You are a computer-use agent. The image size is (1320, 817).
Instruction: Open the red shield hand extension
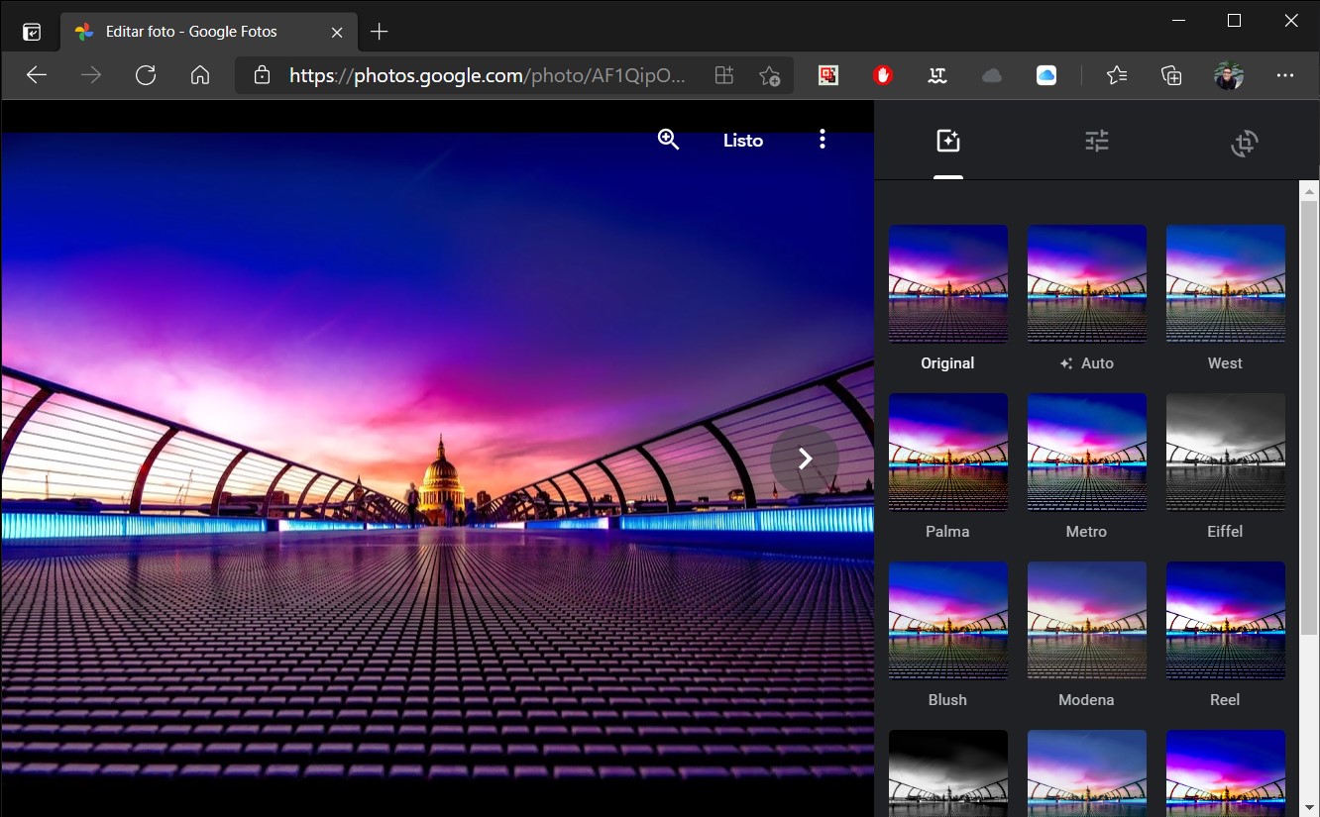[883, 75]
